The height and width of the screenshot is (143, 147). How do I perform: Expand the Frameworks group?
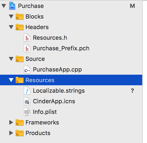(x=11, y=122)
